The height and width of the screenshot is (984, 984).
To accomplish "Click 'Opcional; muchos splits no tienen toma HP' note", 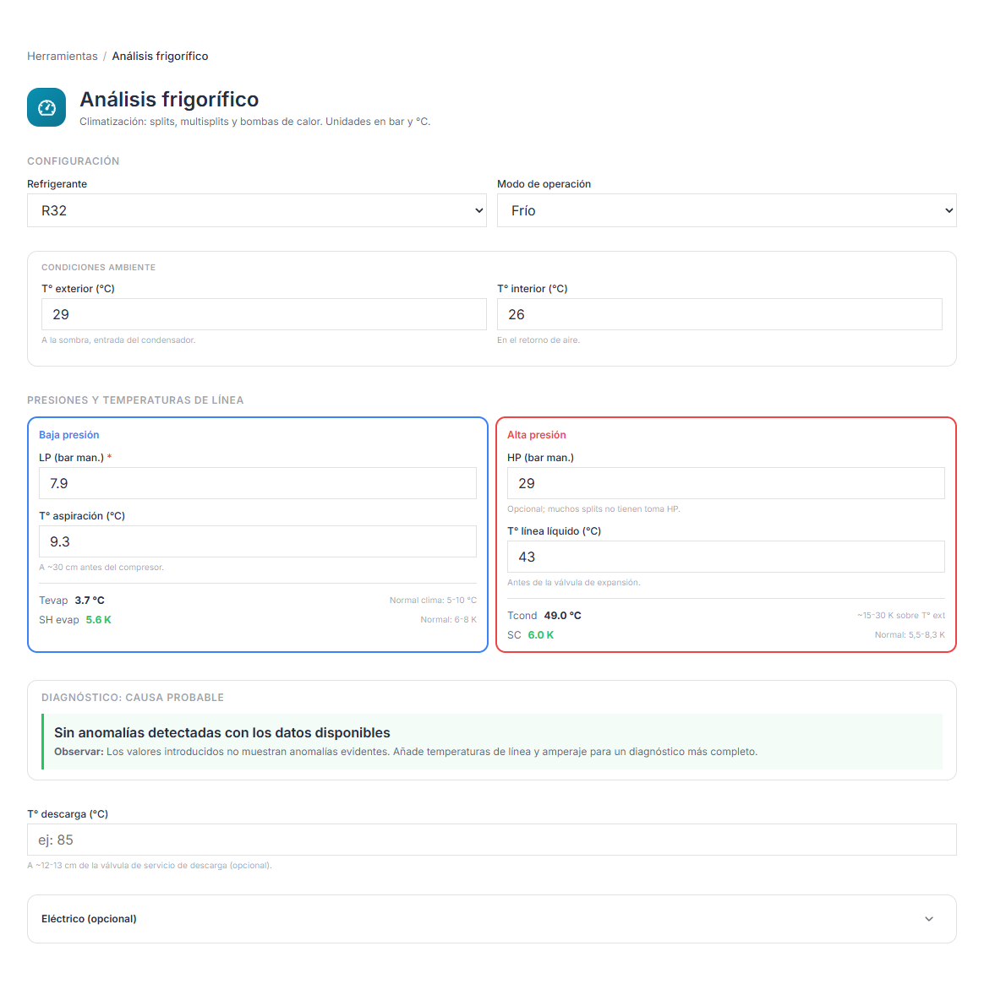I will point(593,509).
